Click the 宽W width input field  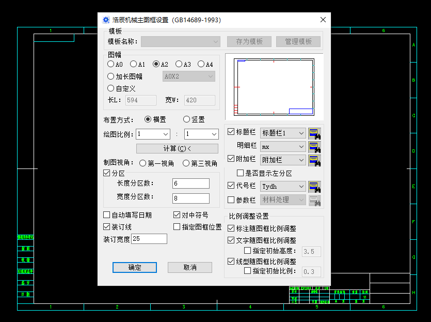(200, 100)
